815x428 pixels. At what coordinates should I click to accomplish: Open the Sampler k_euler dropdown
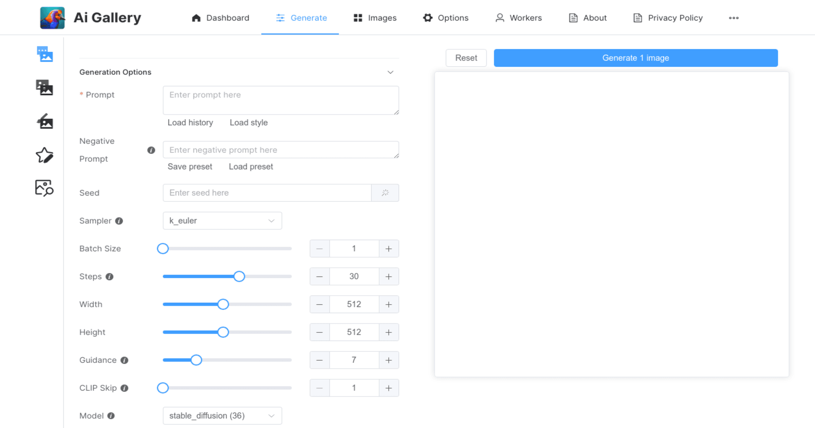[x=222, y=221]
